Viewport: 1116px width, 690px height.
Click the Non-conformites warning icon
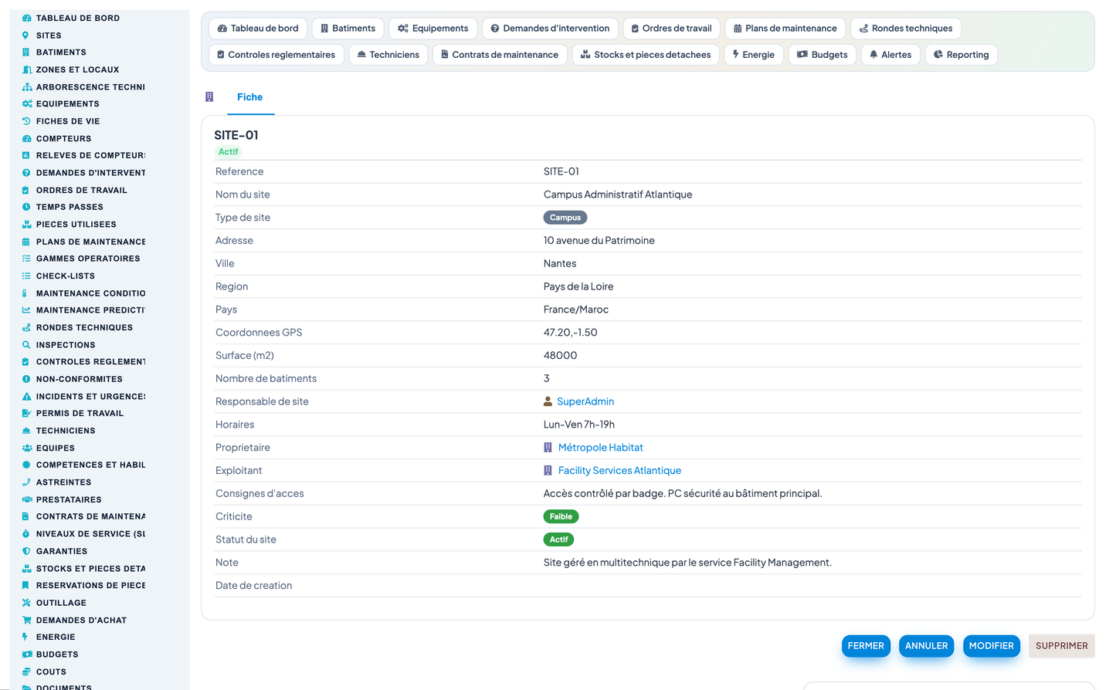tap(26, 379)
